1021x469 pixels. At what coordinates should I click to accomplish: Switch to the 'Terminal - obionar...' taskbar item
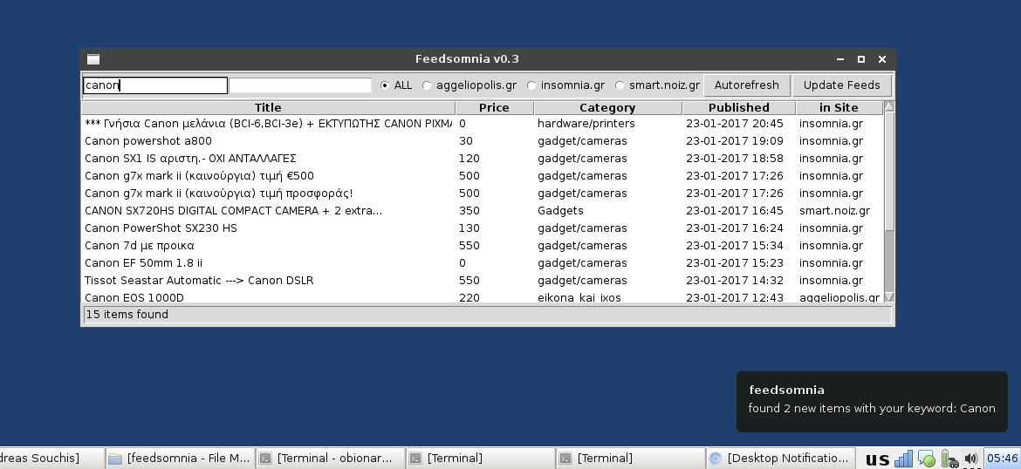(x=330, y=458)
